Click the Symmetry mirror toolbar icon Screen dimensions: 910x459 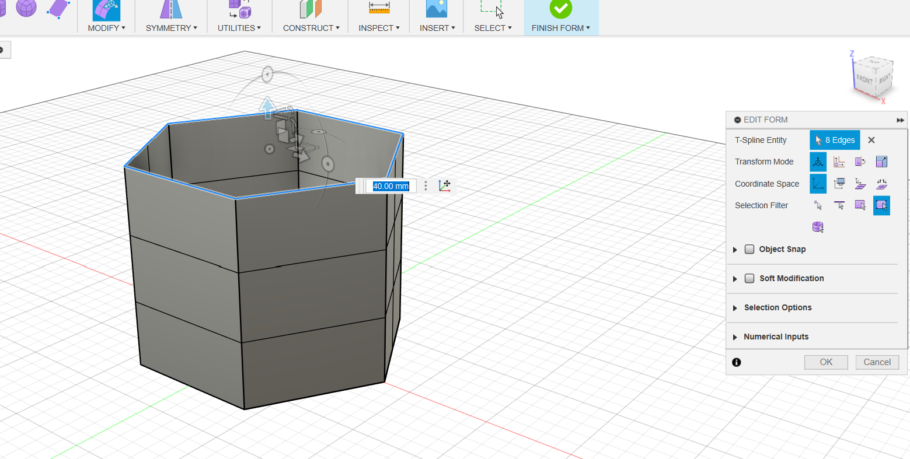click(171, 10)
